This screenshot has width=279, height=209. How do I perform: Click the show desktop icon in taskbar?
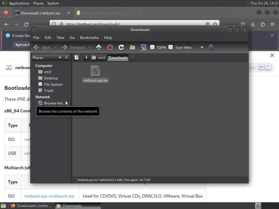tap(3, 206)
